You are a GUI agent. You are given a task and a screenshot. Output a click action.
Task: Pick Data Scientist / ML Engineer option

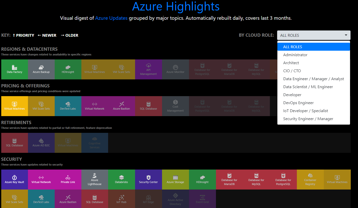(x=314, y=87)
